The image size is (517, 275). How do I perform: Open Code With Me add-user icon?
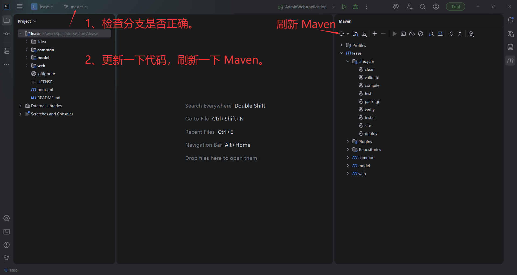[x=409, y=7]
